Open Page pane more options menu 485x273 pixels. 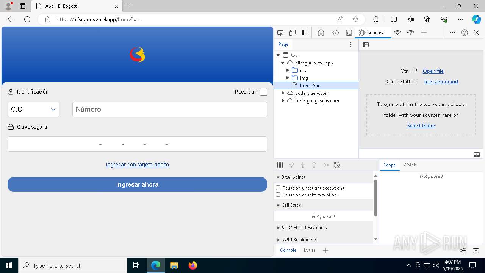pyautogui.click(x=351, y=45)
